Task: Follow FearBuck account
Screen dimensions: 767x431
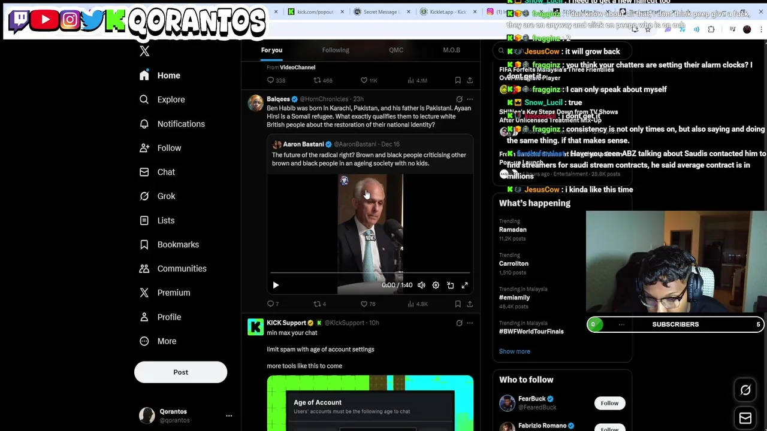Action: point(609,403)
